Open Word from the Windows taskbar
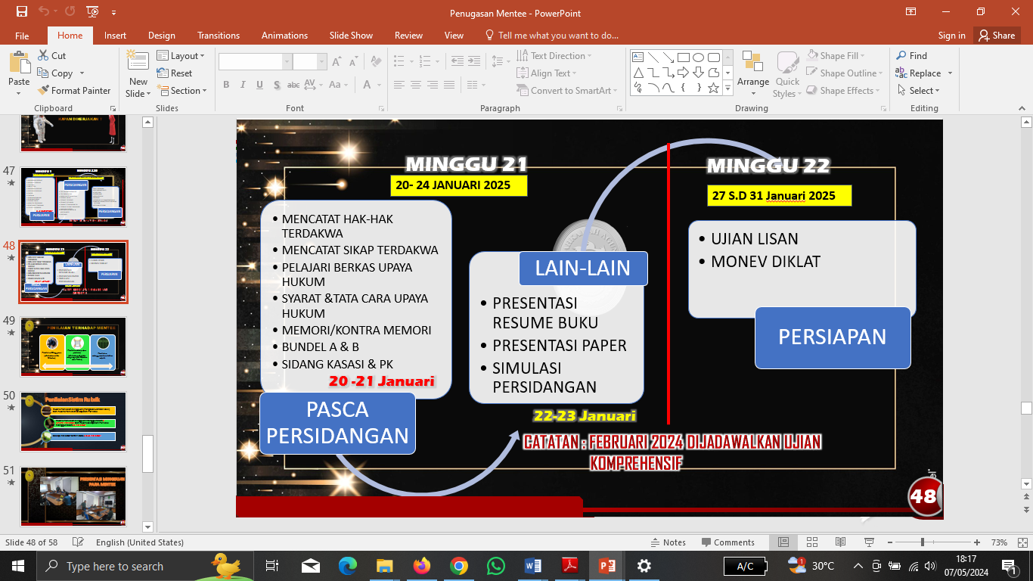Screen dimensions: 1033x581 (532, 566)
